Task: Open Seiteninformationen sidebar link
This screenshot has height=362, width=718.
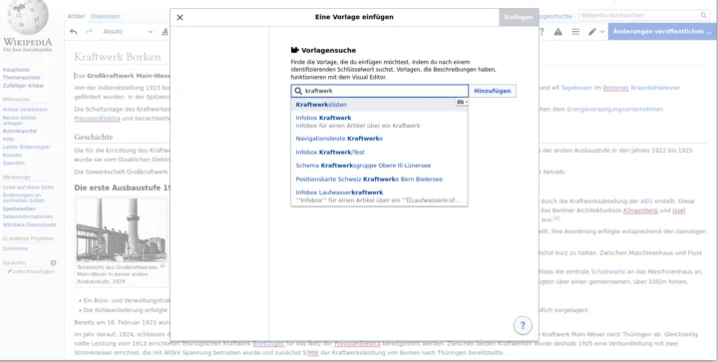Action: [x=28, y=216]
